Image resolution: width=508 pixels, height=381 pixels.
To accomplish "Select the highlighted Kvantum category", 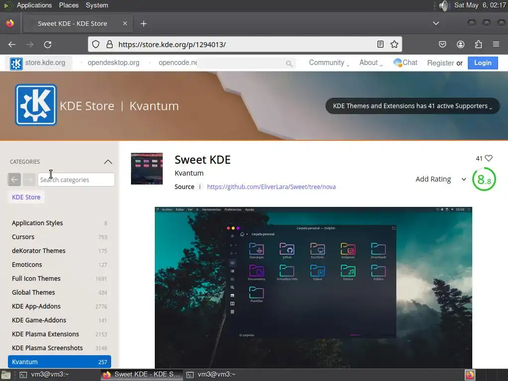I will (x=60, y=362).
